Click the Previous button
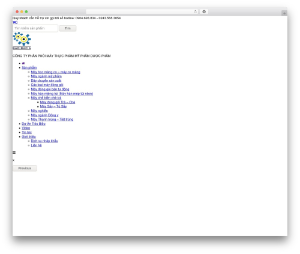 point(25,168)
